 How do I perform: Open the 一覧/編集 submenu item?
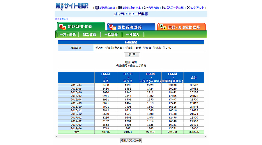pos(68,35)
